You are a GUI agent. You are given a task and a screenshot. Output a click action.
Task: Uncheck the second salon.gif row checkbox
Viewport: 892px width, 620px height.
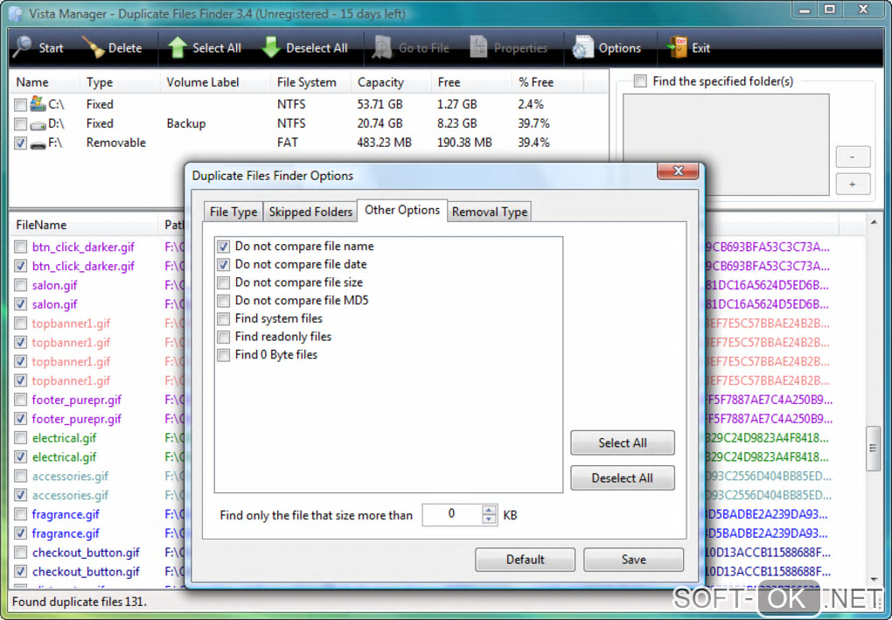point(20,304)
